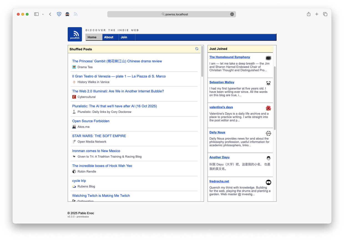Click the RSS feed toolbar icon
The width and height of the screenshot is (344, 240).
[75, 14]
